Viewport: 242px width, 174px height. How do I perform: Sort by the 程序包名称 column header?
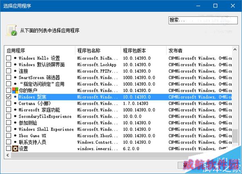coord(98,50)
